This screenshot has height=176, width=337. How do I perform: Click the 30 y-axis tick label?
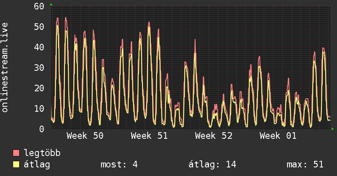click(x=39, y=68)
